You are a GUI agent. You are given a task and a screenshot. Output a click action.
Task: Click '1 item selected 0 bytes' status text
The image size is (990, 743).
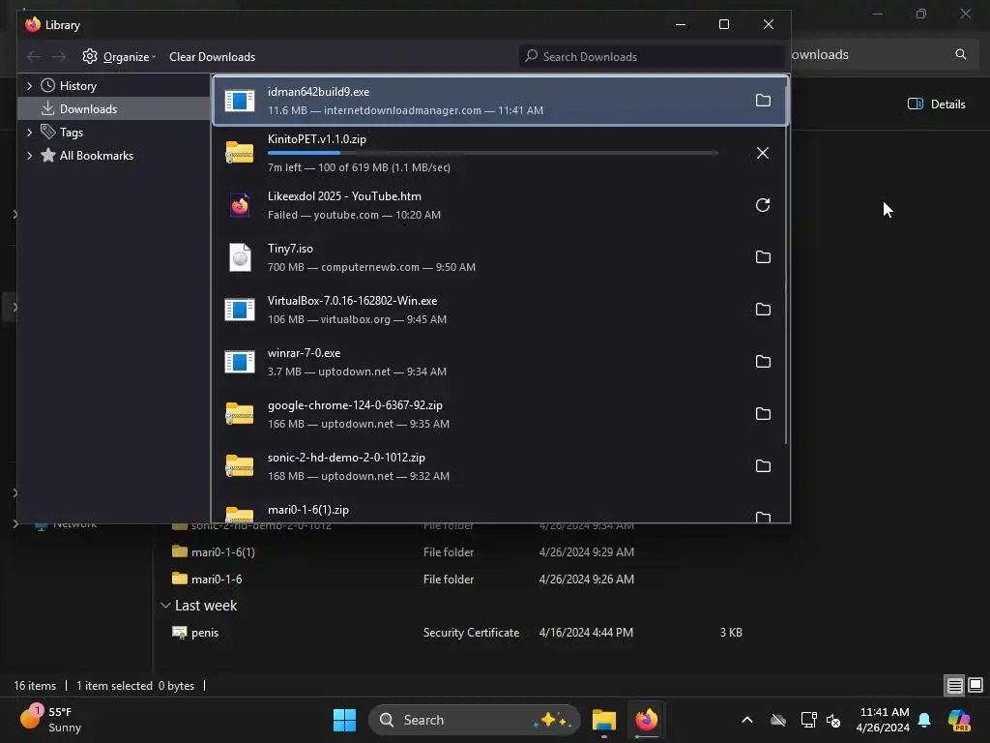point(135,686)
